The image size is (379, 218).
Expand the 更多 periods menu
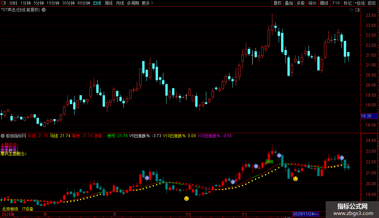click(147, 3)
